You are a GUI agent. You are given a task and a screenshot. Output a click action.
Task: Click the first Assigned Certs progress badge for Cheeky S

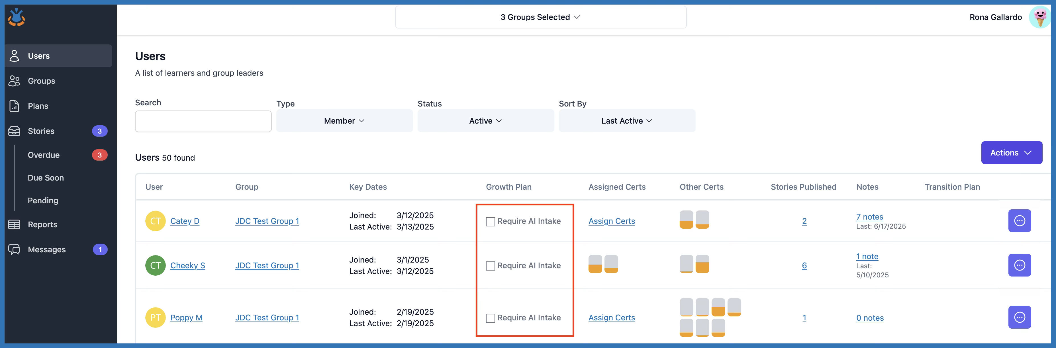(x=595, y=264)
